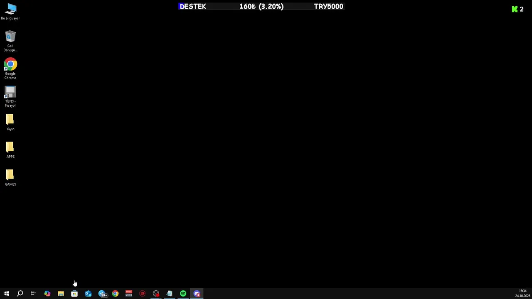The image size is (532, 299).
Task: Launch Copilot from the taskbar
Action: [x=47, y=294]
